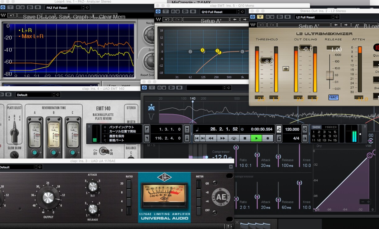This screenshot has width=379, height=229.
Task: Toggle power button on Q10 Mono plugin
Action: click(158, 11)
